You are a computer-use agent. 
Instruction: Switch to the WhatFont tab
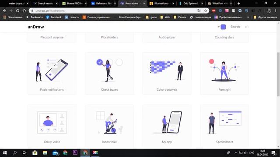[x=220, y=3]
